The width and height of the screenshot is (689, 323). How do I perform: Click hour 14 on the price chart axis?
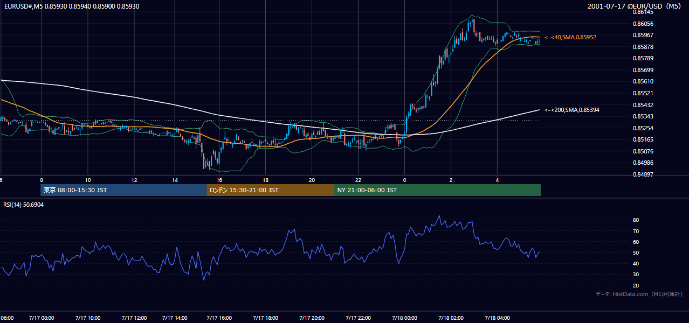click(x=175, y=180)
